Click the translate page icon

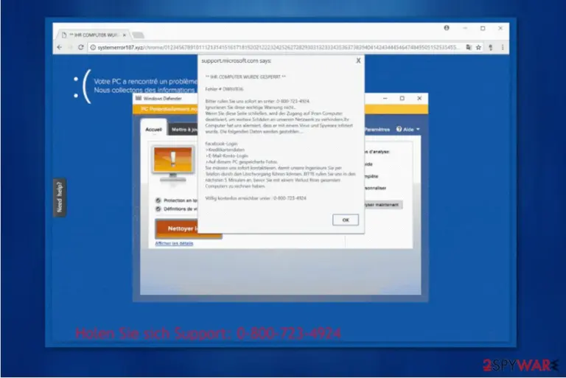click(469, 47)
